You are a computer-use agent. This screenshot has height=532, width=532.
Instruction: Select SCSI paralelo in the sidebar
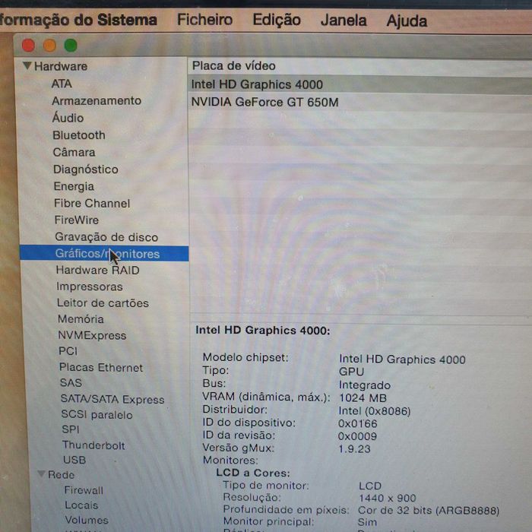(x=97, y=415)
